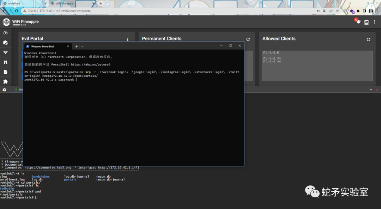Open the browser profile avatar

coord(371,11)
